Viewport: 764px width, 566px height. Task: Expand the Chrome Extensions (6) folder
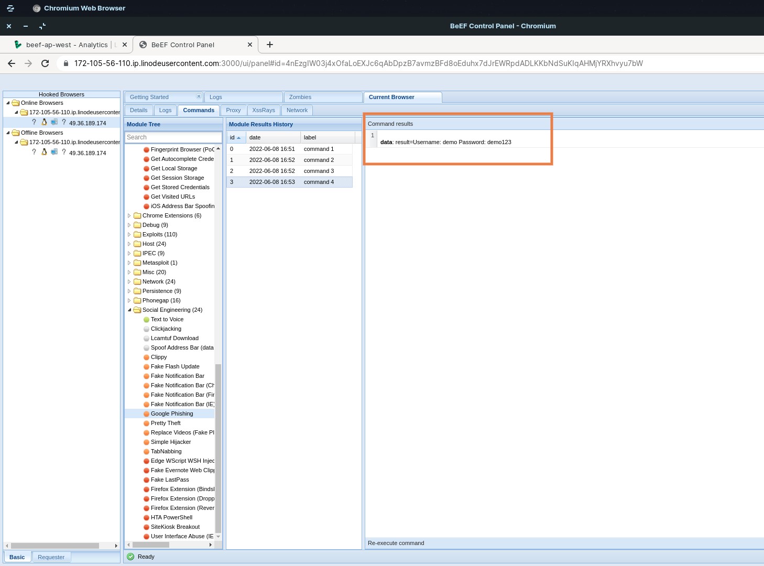[129, 215]
